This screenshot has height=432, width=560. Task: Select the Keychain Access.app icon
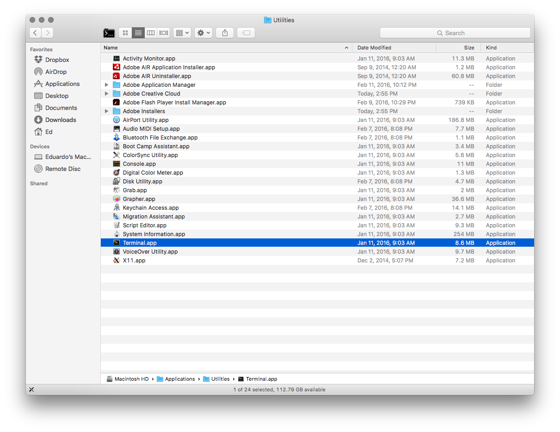117,208
